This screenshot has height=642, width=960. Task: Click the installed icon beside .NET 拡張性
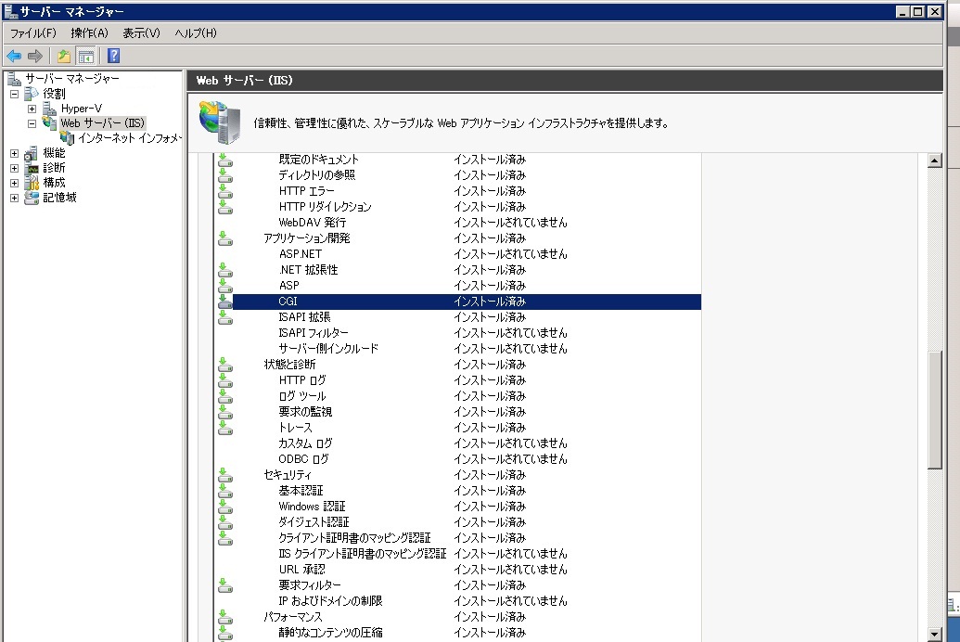click(225, 270)
